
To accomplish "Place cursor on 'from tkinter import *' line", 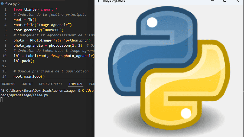I will click(35, 9).
